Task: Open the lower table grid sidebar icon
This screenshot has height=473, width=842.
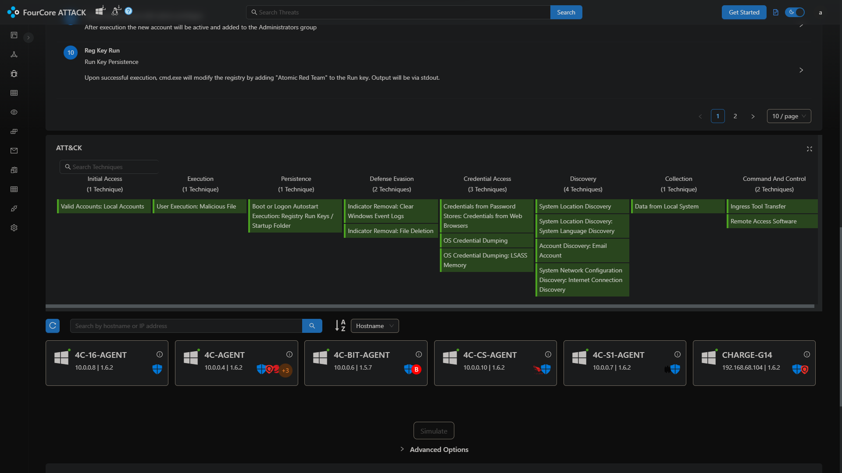Action: pyautogui.click(x=14, y=189)
